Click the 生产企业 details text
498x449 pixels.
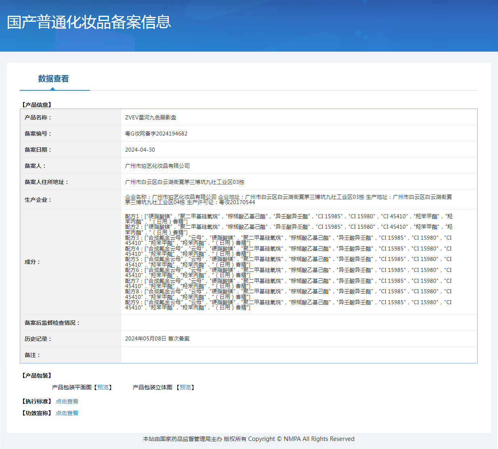(x=288, y=199)
